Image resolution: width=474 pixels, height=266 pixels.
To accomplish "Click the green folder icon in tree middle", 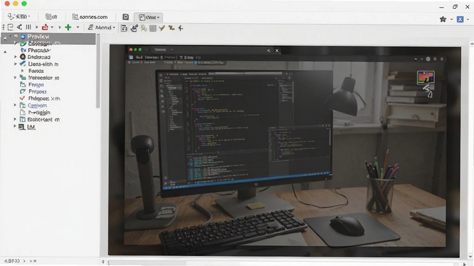I will (x=23, y=77).
